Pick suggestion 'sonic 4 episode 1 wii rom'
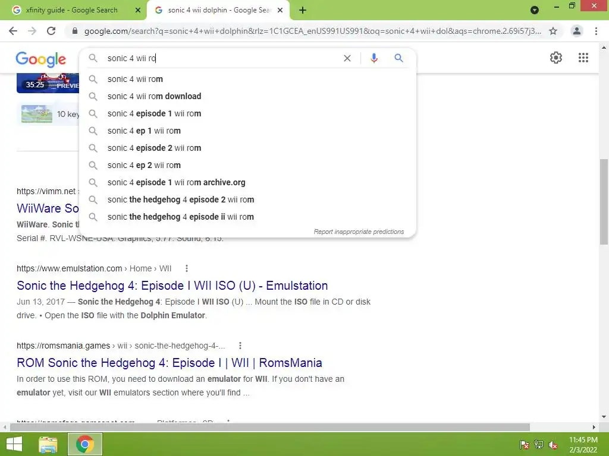This screenshot has height=456, width=609. (247, 113)
